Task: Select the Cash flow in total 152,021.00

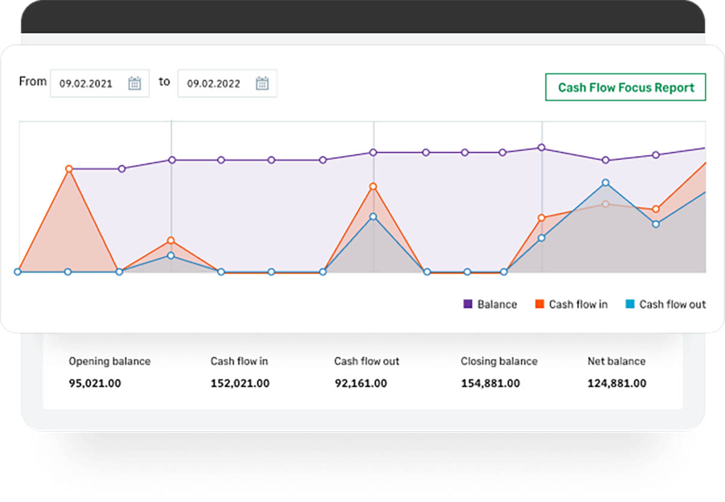Action: pos(240,383)
